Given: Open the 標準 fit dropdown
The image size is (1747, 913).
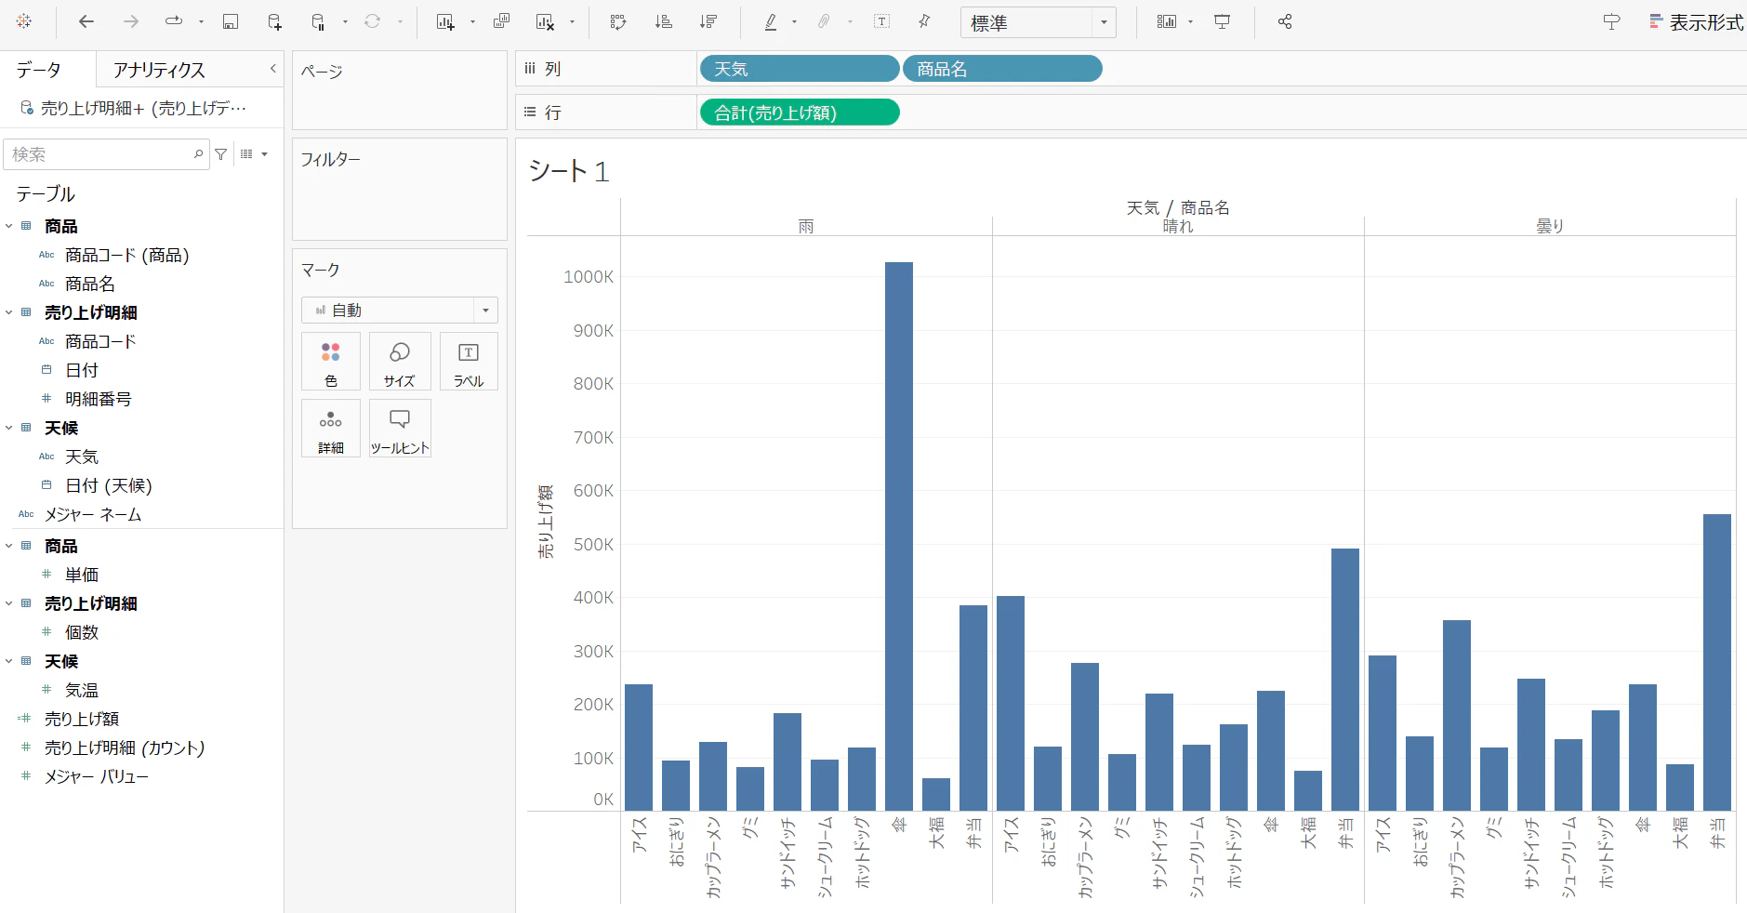Looking at the screenshot, I should (1039, 22).
